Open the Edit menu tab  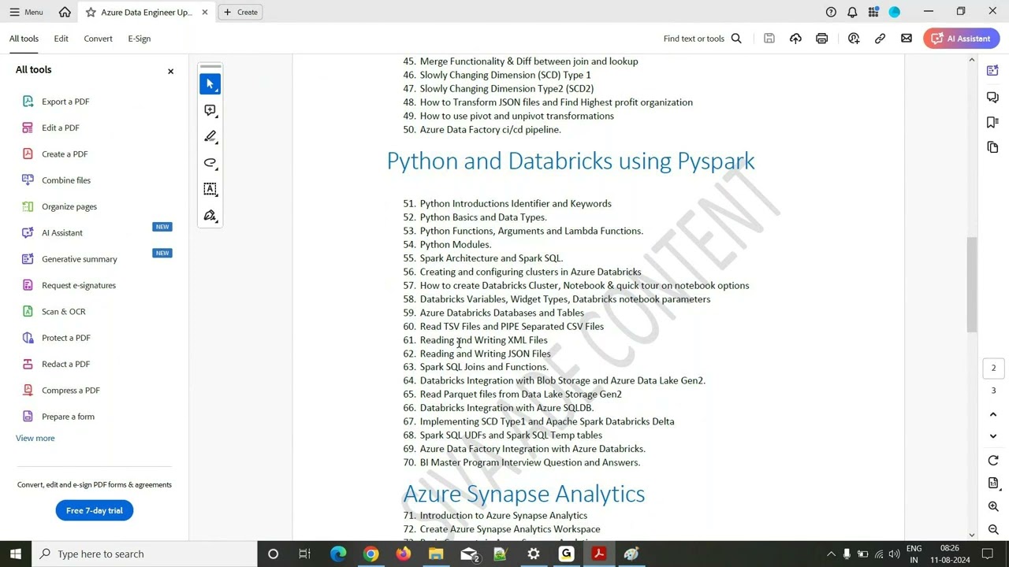tap(61, 39)
